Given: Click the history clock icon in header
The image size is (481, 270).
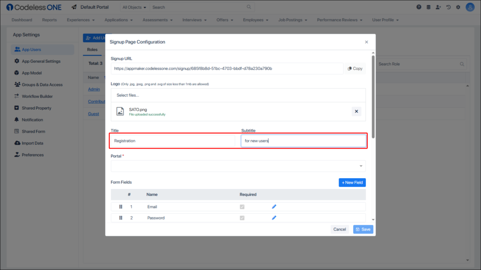Looking at the screenshot, I should (x=449, y=7).
